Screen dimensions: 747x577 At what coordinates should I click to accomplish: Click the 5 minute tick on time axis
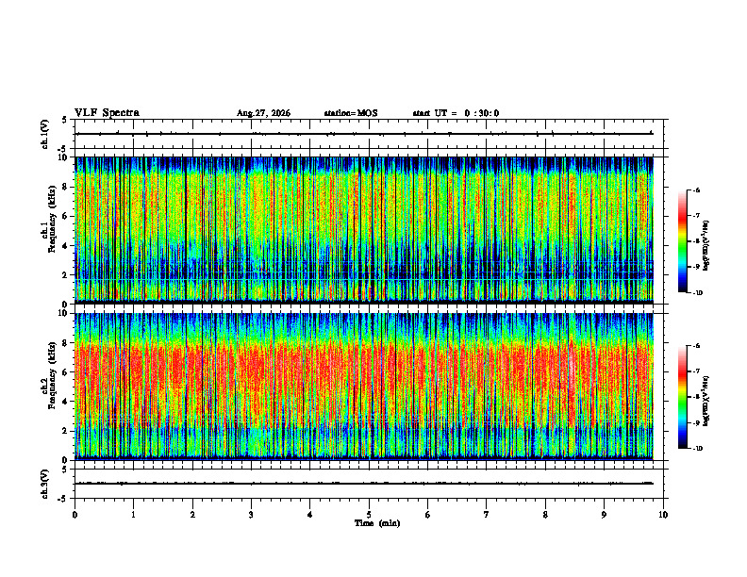(369, 515)
